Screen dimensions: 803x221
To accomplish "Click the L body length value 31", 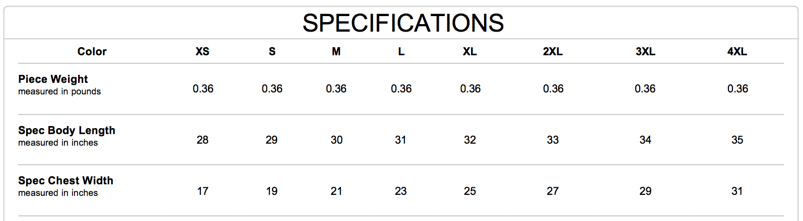I will [400, 140].
